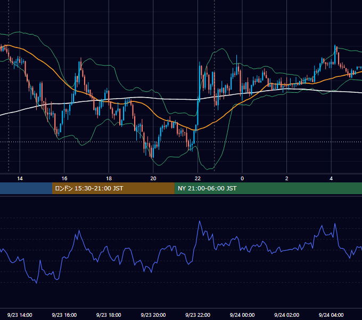Click the 9/23 20:00 label on the lower time axis
This screenshot has width=362, height=320.
(x=153, y=315)
